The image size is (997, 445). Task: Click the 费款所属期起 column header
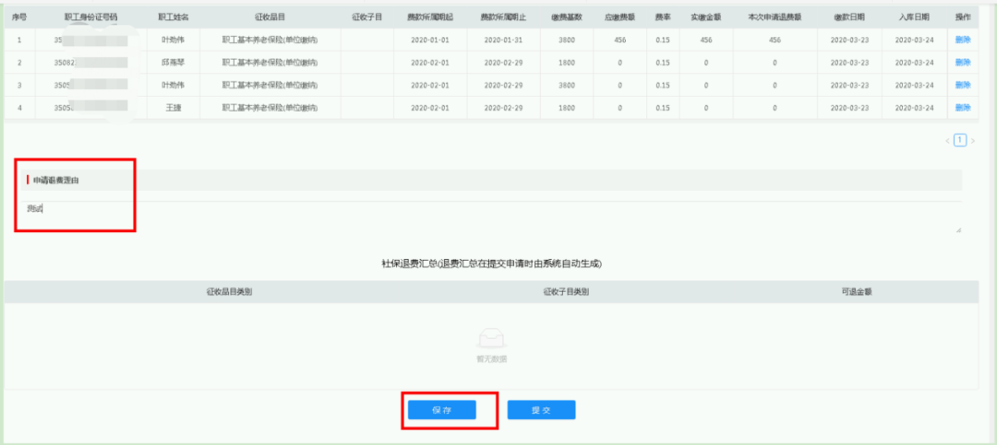(430, 18)
